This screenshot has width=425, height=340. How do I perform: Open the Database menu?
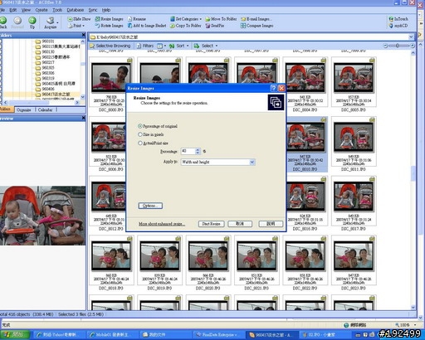pyautogui.click(x=76, y=10)
